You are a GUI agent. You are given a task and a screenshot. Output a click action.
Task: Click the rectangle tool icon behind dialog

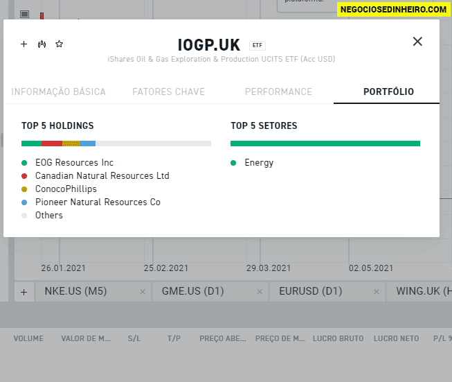pyautogui.click(x=24, y=14)
